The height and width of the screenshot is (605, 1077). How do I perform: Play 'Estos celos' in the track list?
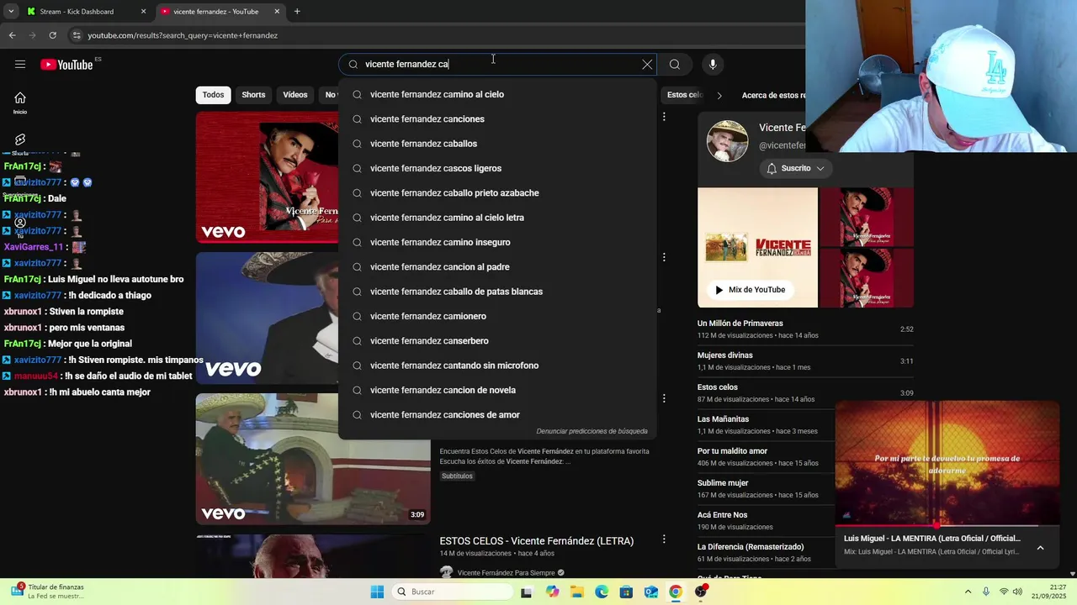pyautogui.click(x=805, y=392)
